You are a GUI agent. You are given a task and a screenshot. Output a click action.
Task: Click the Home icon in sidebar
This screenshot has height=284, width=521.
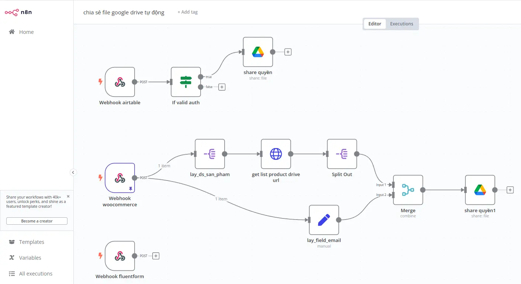click(12, 32)
